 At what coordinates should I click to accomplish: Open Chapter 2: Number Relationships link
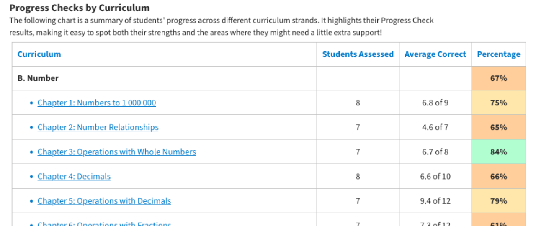click(x=98, y=127)
